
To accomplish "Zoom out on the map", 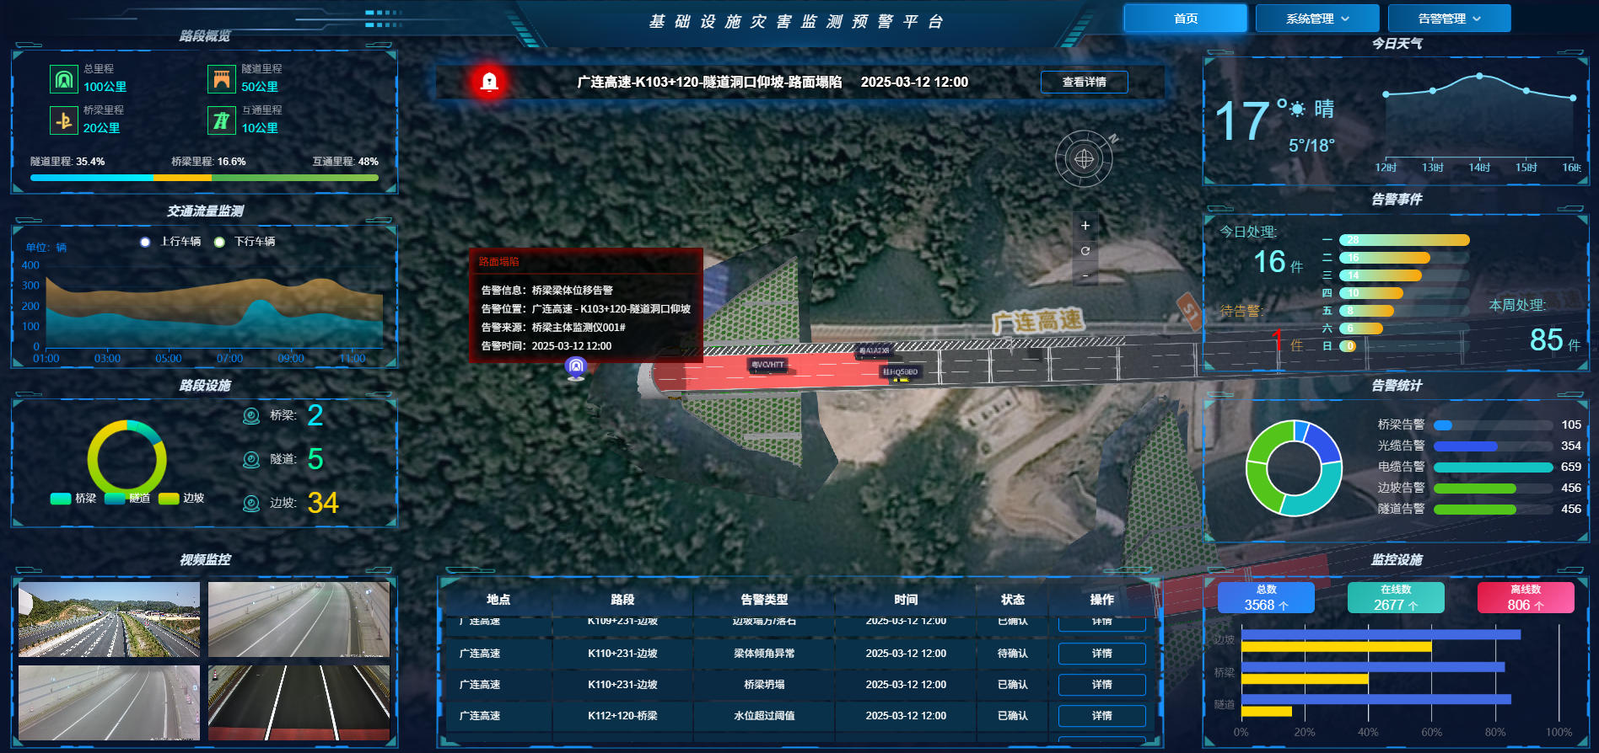I will coord(1085,275).
